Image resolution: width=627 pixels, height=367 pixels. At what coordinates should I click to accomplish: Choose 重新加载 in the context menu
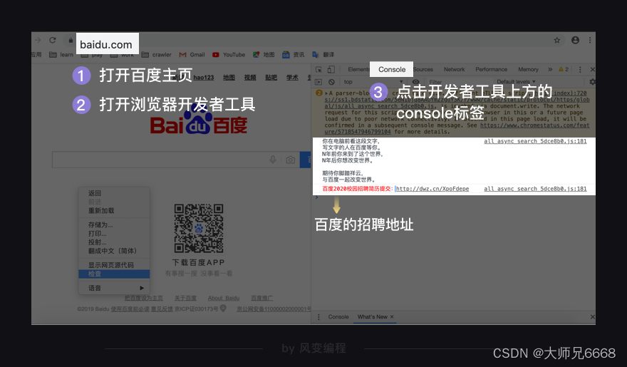115,211
